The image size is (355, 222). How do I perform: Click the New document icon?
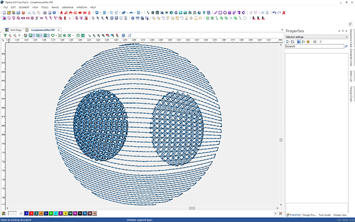click(x=4, y=12)
